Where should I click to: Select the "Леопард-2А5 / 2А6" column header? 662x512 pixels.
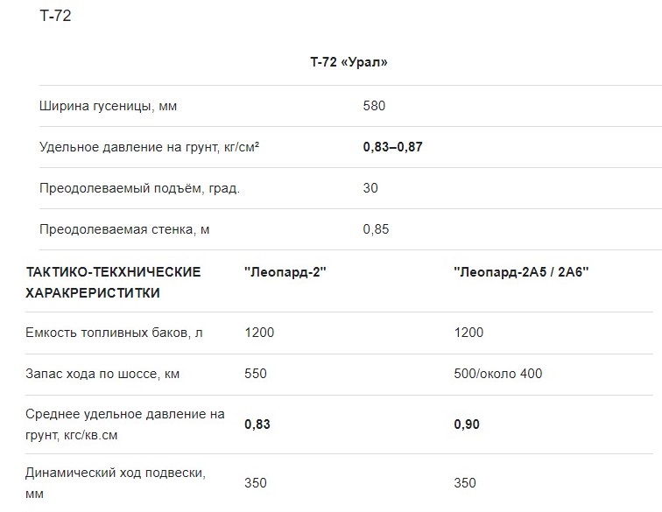(521, 272)
